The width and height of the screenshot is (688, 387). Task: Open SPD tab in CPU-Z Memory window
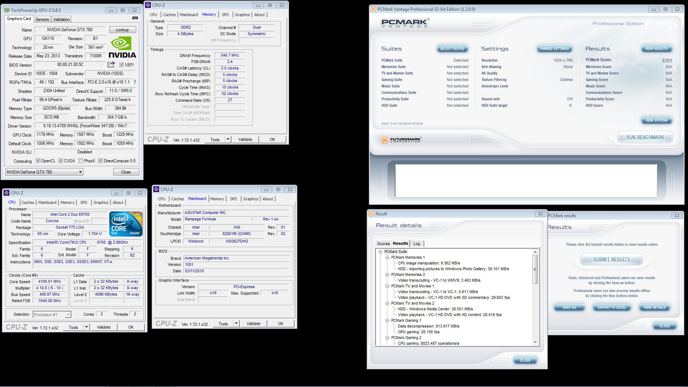[x=225, y=15]
